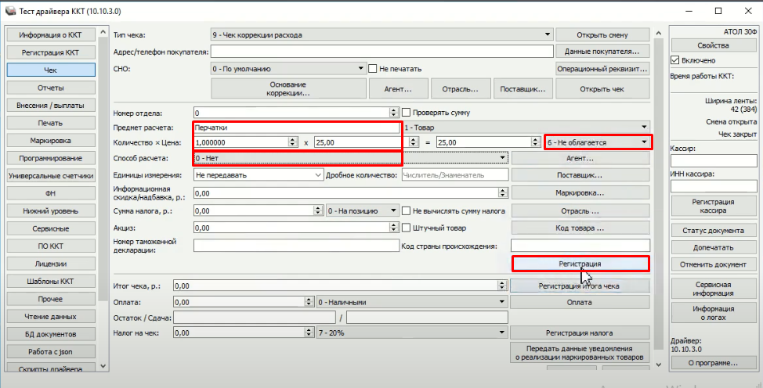Tick the Проверять сумму checkbox

(x=407, y=113)
